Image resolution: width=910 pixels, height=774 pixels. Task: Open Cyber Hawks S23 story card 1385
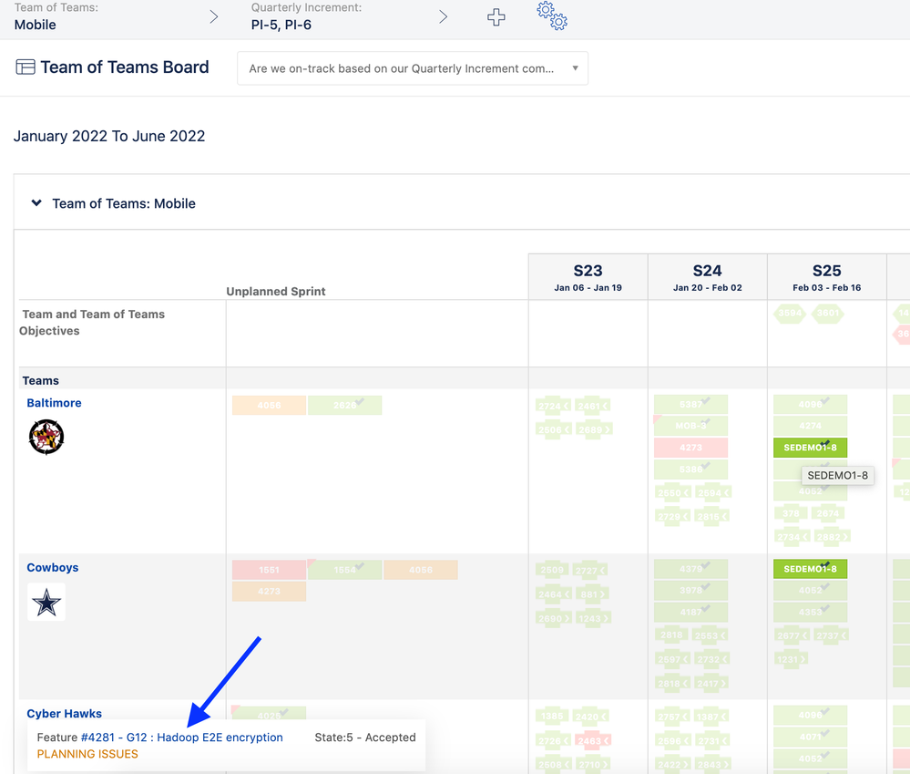click(x=552, y=717)
